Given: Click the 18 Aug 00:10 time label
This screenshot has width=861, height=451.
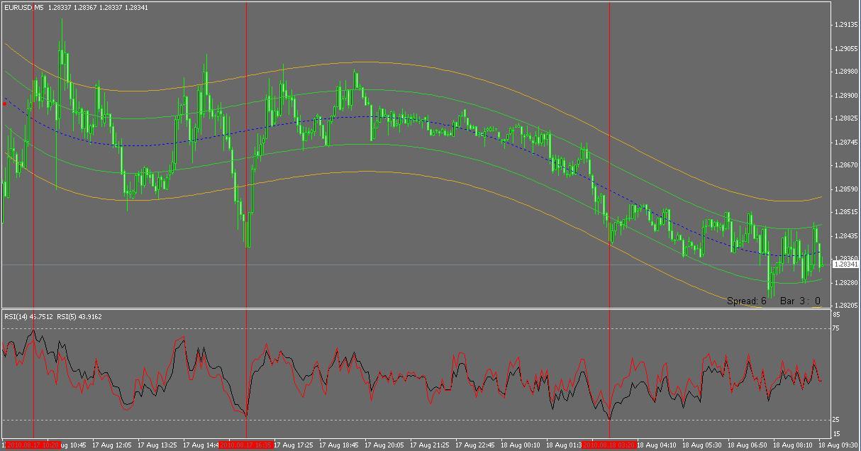Looking at the screenshot, I should point(522,445).
